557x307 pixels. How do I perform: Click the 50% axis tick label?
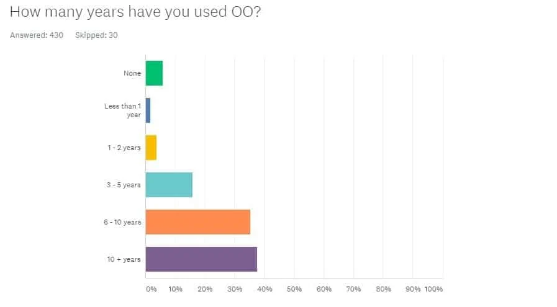click(294, 289)
